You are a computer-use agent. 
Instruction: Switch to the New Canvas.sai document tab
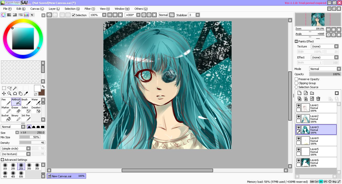(66, 176)
